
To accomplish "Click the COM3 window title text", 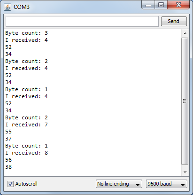I will (22, 7).
